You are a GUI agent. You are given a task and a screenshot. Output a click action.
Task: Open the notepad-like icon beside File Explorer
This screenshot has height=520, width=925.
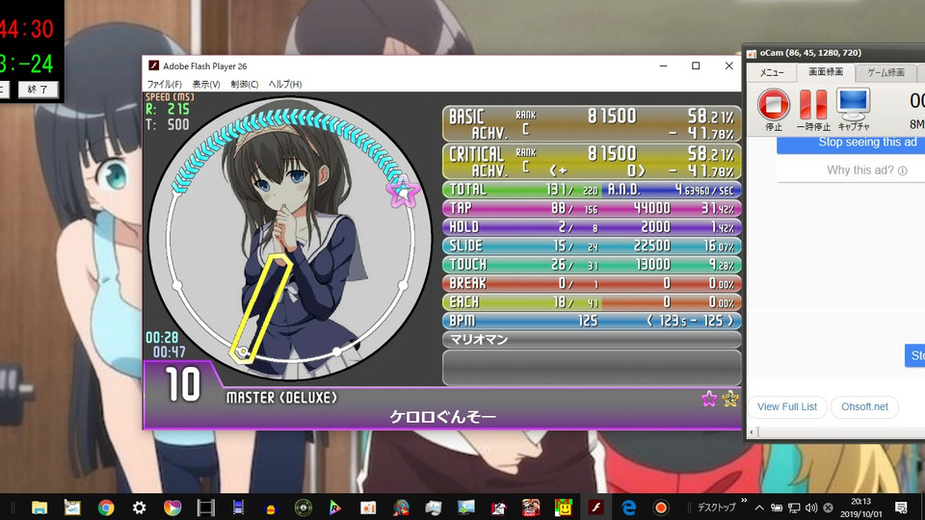click(72, 507)
